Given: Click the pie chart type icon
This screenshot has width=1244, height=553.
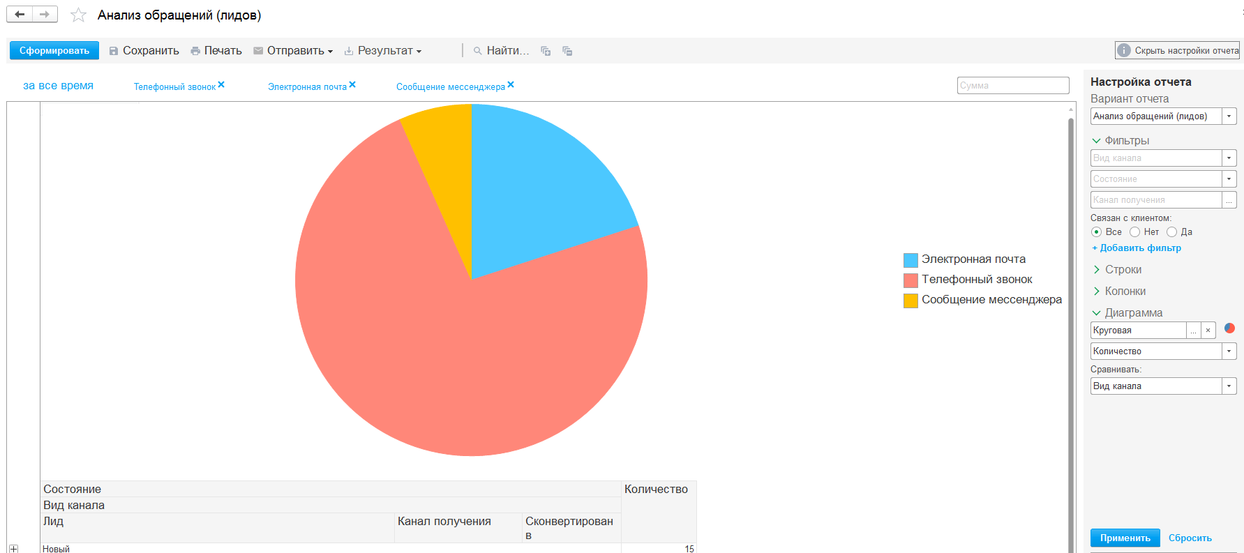Looking at the screenshot, I should click(1229, 328).
